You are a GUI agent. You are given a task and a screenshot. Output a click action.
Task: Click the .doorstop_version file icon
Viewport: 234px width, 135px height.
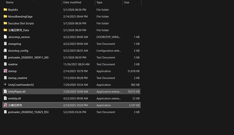(x=5, y=37)
